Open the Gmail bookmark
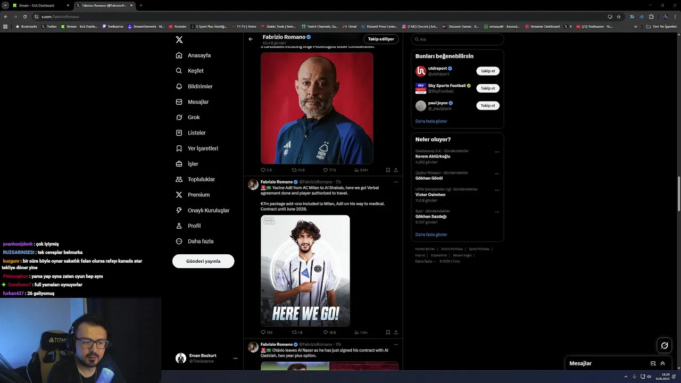The height and width of the screenshot is (383, 681). 350,26
